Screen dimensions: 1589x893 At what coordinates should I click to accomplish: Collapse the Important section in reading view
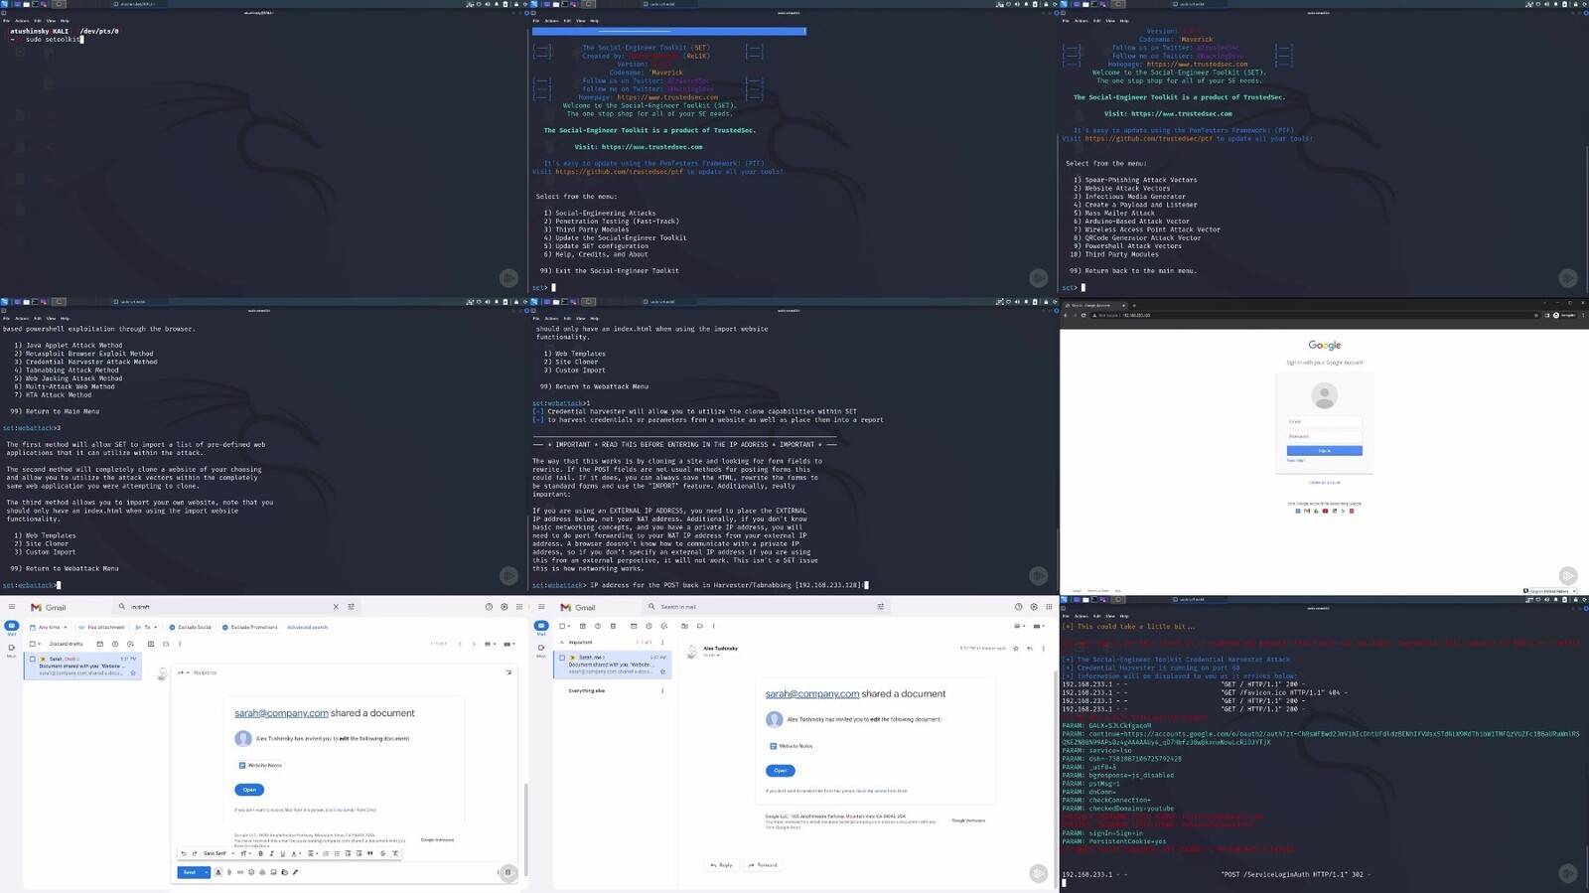tap(562, 642)
